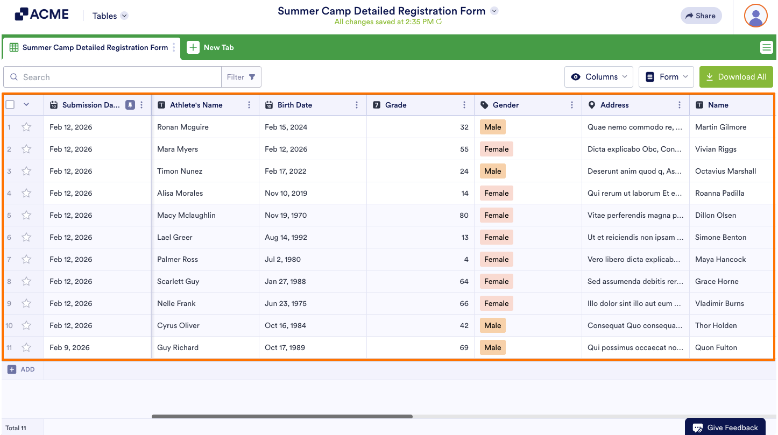The image size is (778, 435).
Task: Open the Form dropdown
Action: click(666, 77)
